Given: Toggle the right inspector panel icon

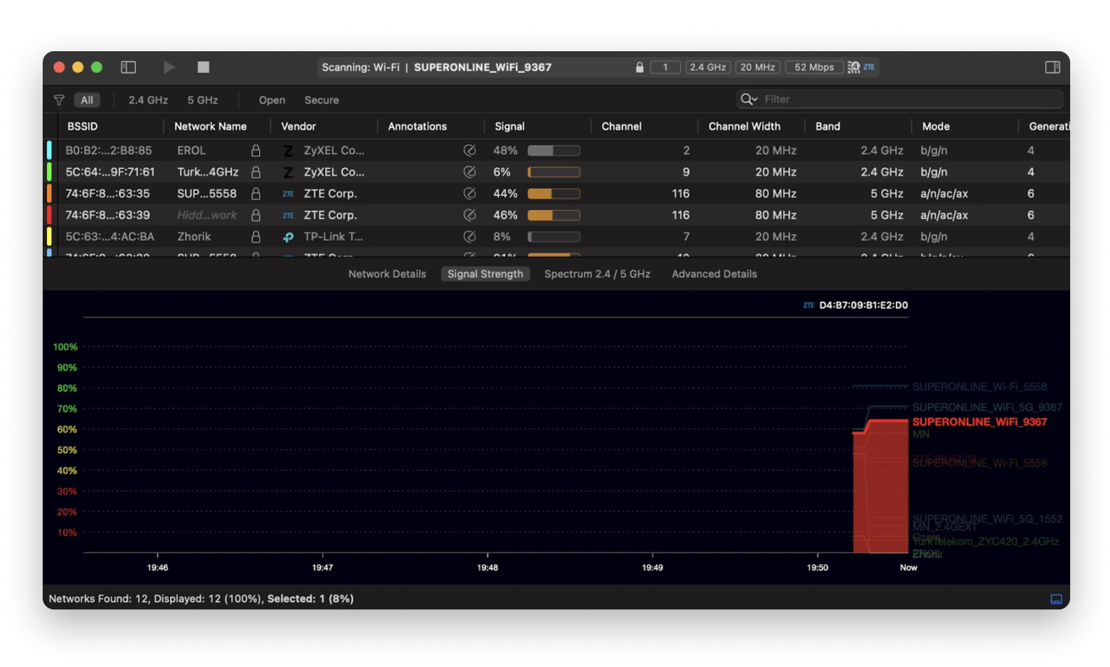Looking at the screenshot, I should point(1052,67).
